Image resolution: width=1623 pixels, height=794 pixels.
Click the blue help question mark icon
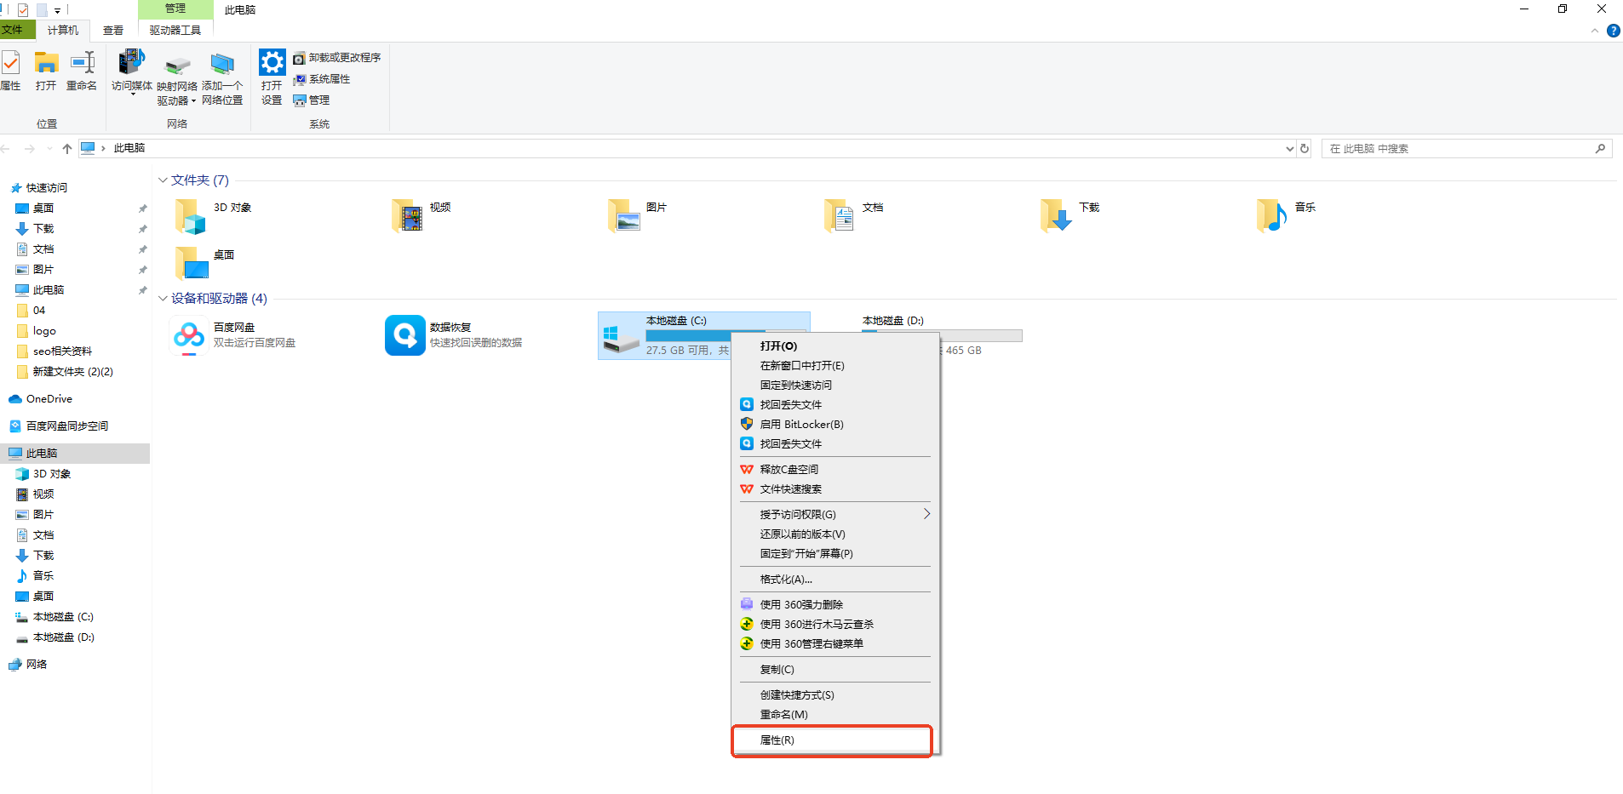[x=1613, y=31]
